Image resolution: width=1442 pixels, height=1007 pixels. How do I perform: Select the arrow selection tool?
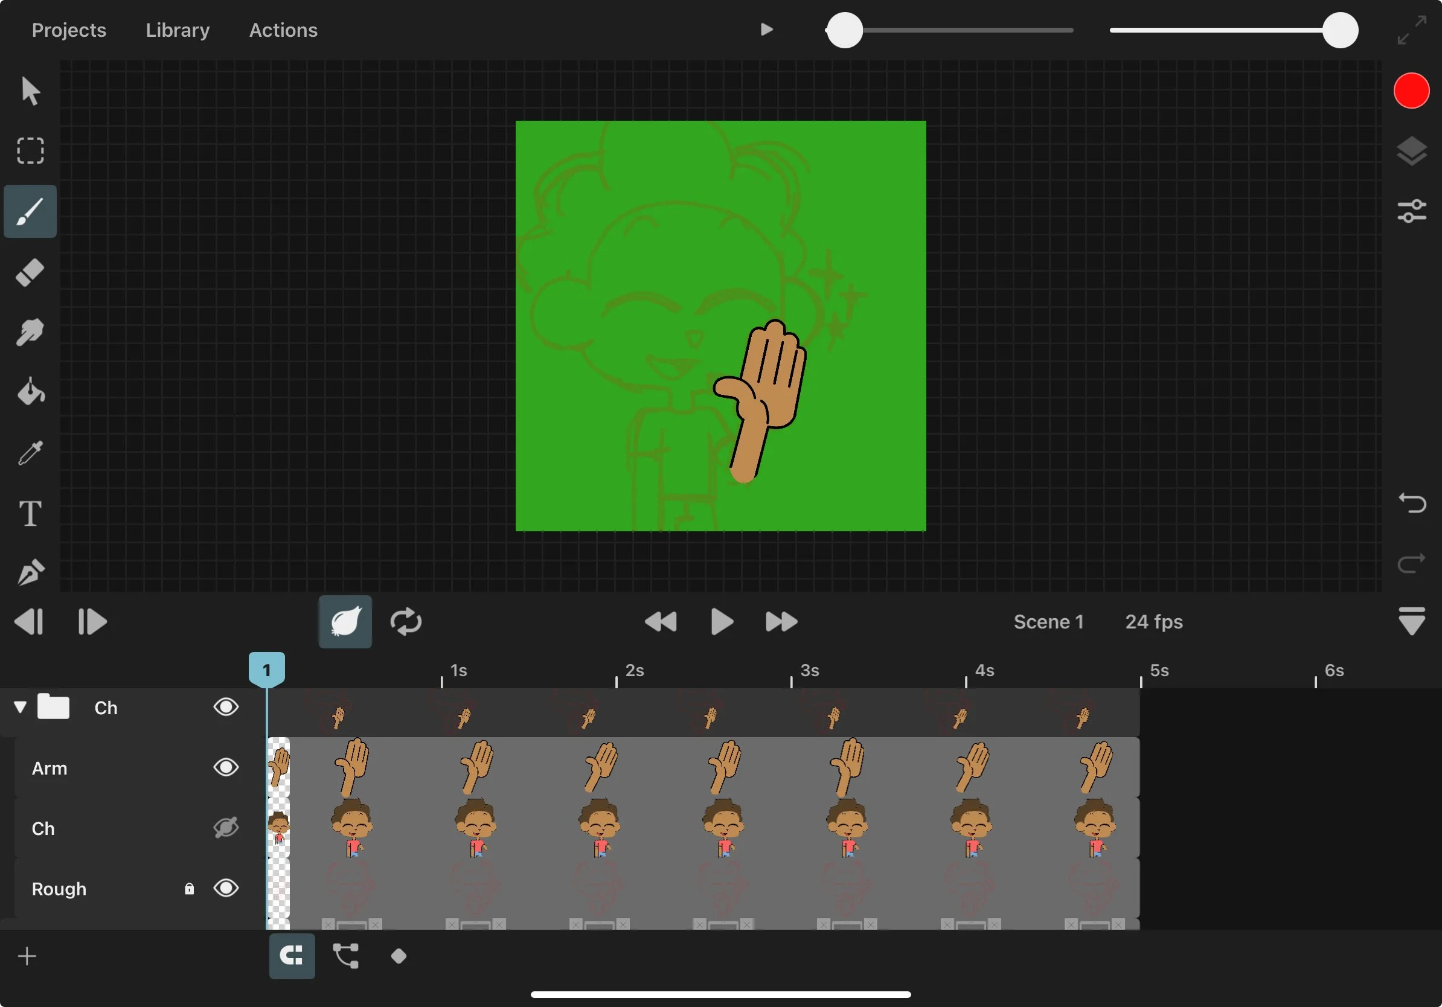[x=30, y=91]
